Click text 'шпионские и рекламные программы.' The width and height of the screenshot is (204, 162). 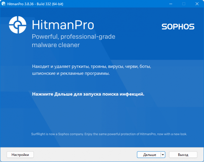(71, 73)
